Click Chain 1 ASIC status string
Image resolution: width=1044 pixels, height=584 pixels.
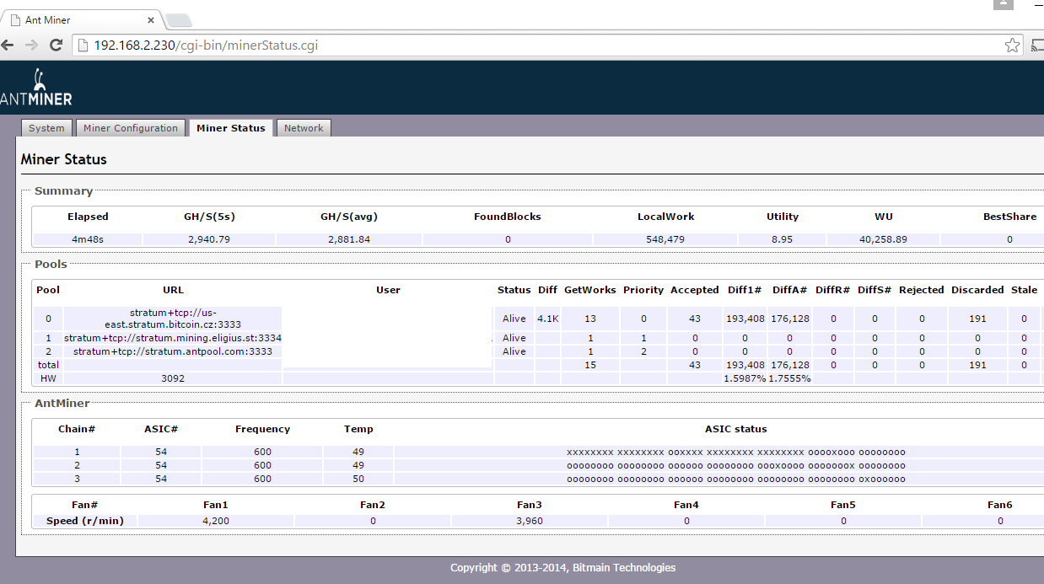[x=735, y=453]
